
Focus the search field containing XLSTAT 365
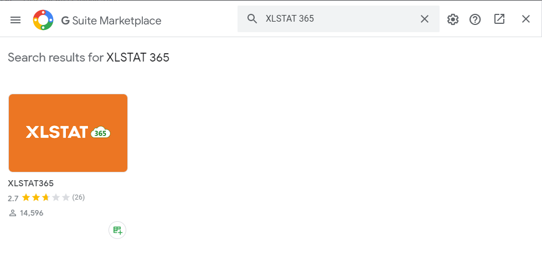pyautogui.click(x=338, y=19)
